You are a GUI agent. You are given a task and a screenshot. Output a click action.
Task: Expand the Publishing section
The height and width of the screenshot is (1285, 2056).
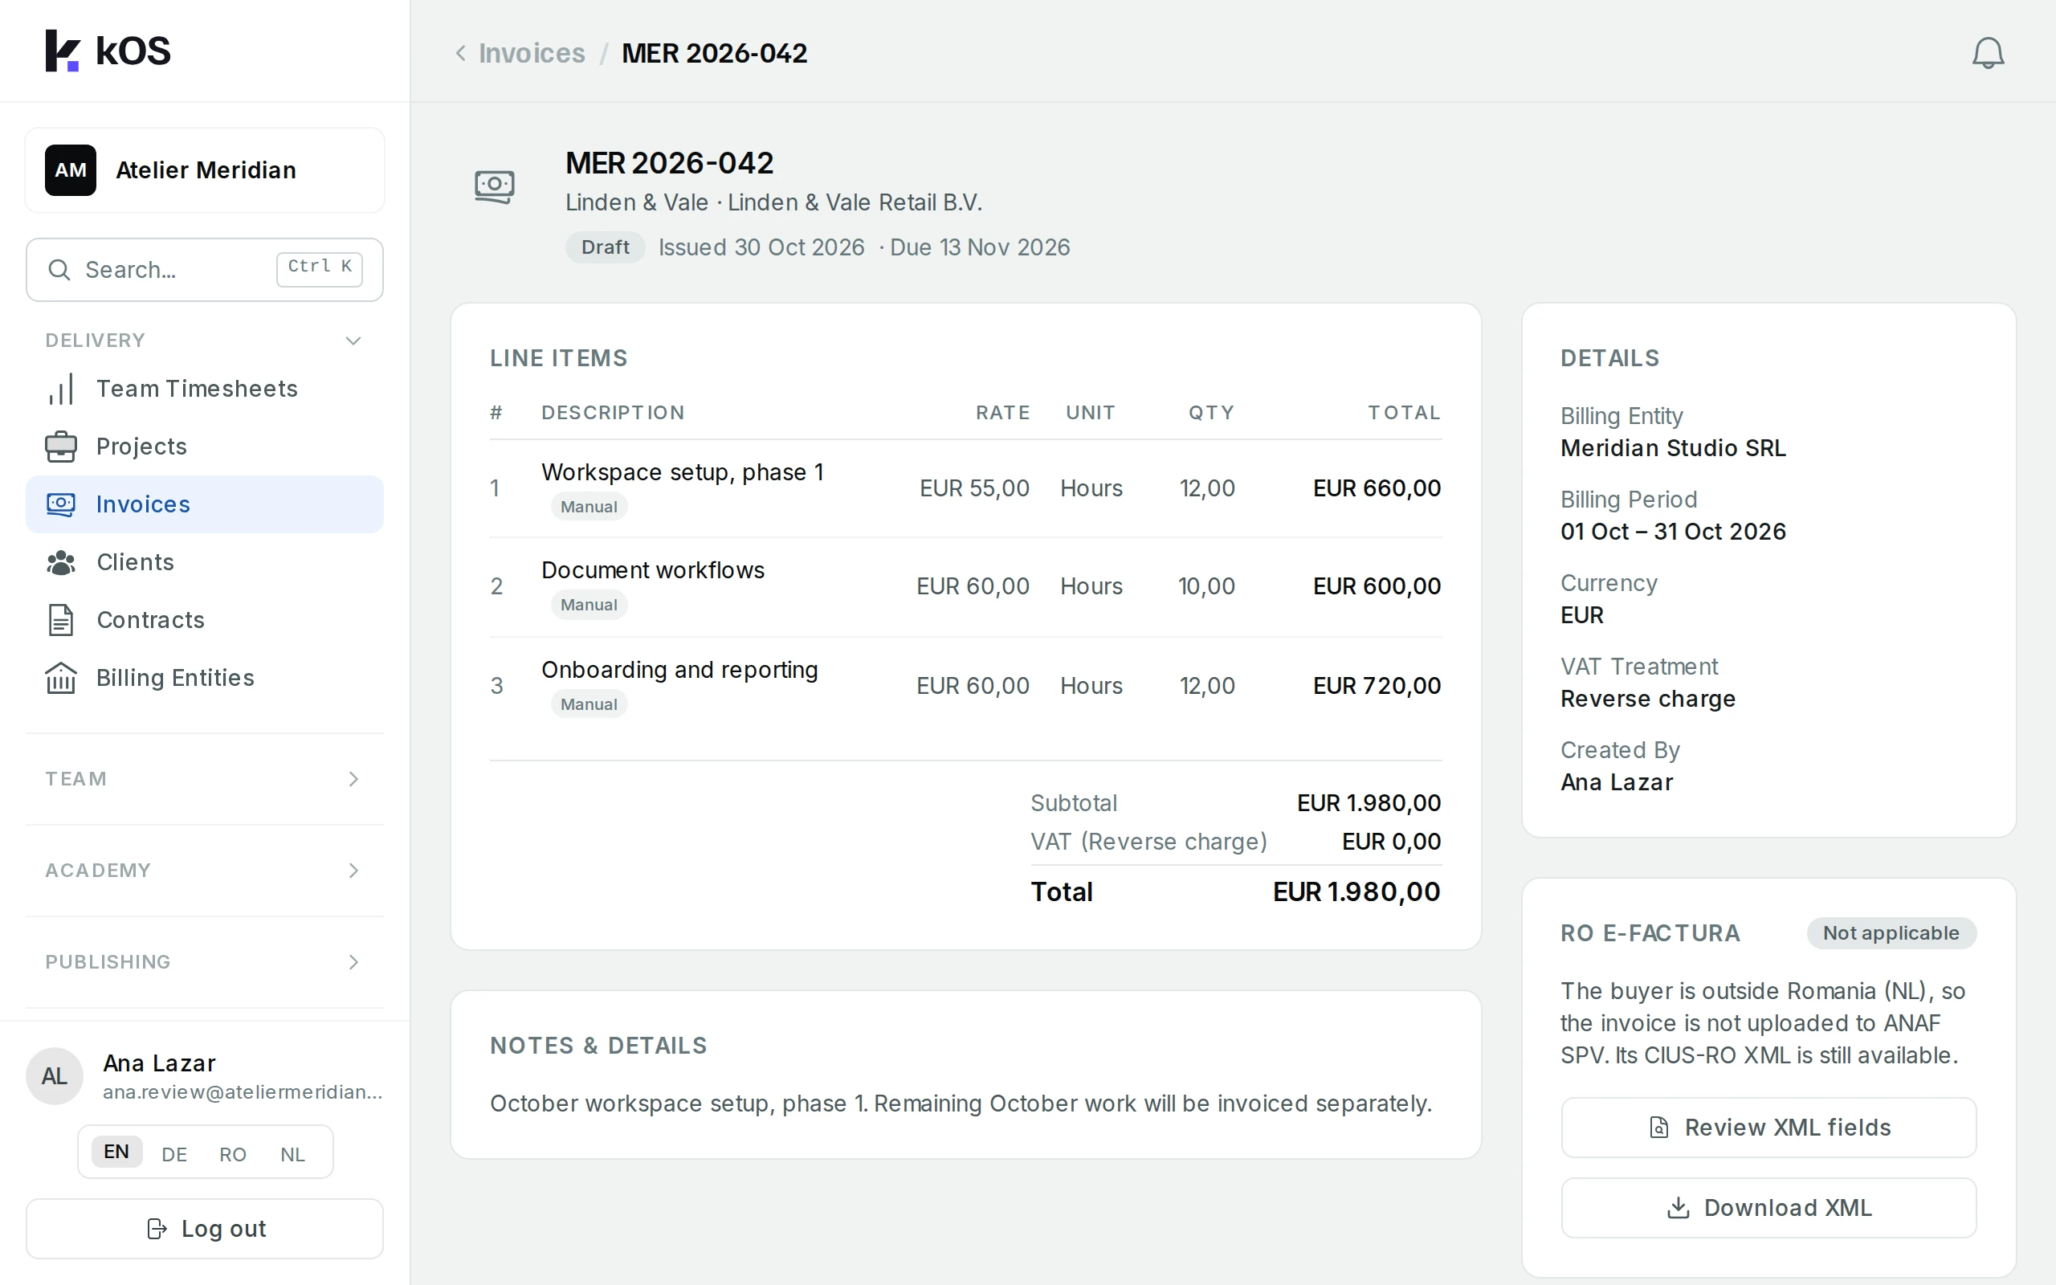[x=205, y=962]
